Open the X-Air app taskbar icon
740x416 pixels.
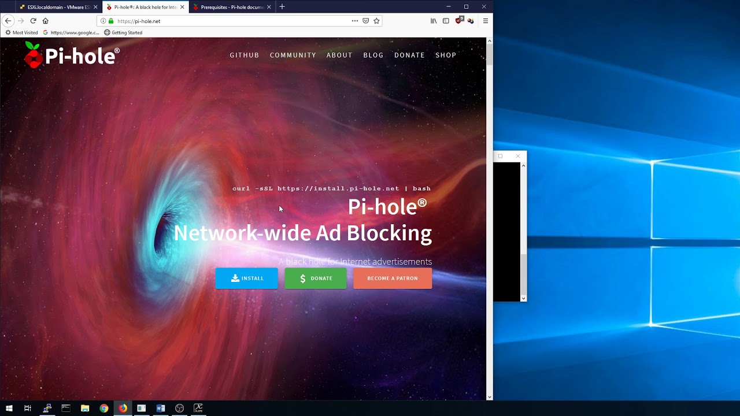point(198,408)
